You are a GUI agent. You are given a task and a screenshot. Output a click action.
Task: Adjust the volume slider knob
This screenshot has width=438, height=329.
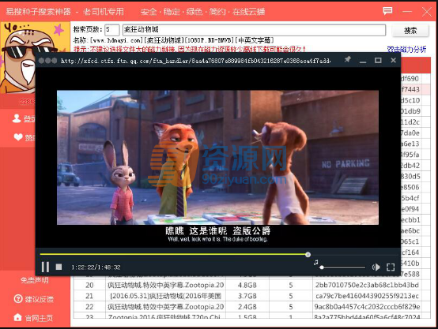322,267
